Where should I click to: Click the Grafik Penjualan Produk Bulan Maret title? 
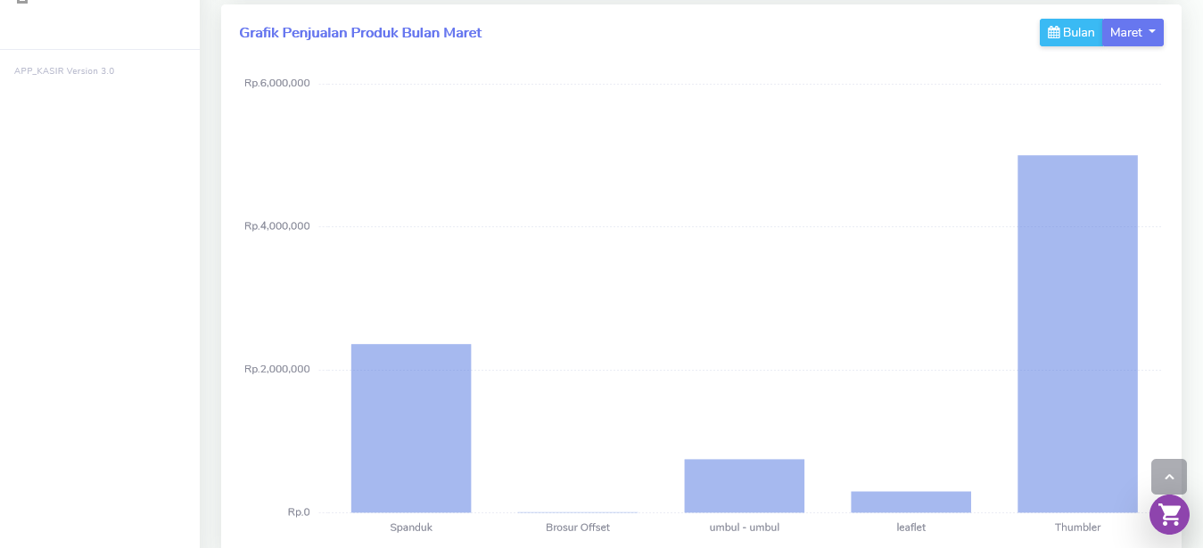pos(360,33)
